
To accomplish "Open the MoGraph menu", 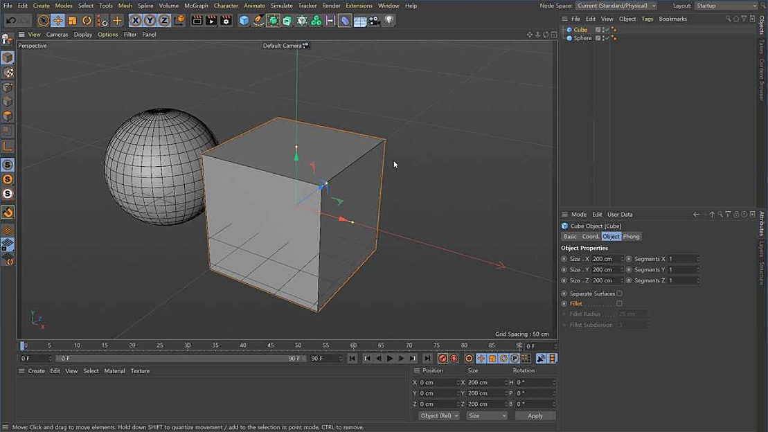I will (196, 5).
